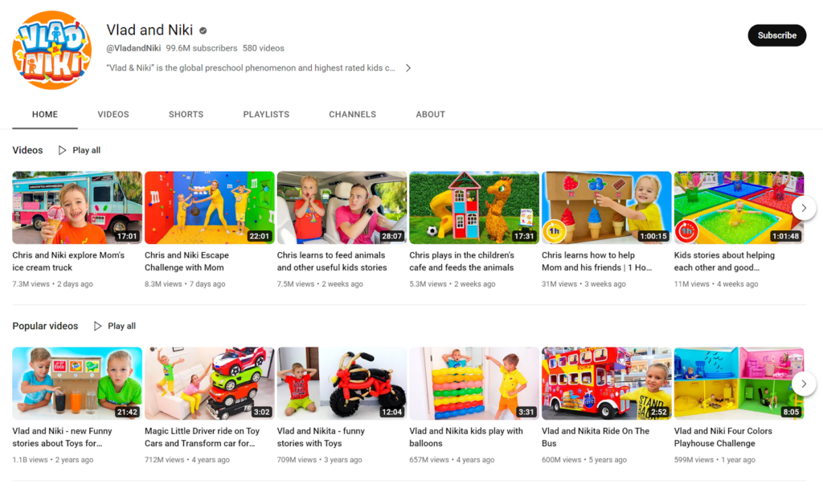Click '657M views • 4 years ago' text
The width and height of the screenshot is (823, 492).
pos(452,460)
